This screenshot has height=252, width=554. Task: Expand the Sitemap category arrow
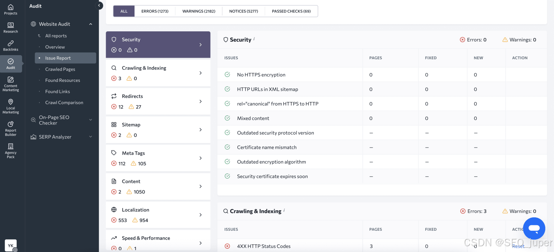(201, 129)
